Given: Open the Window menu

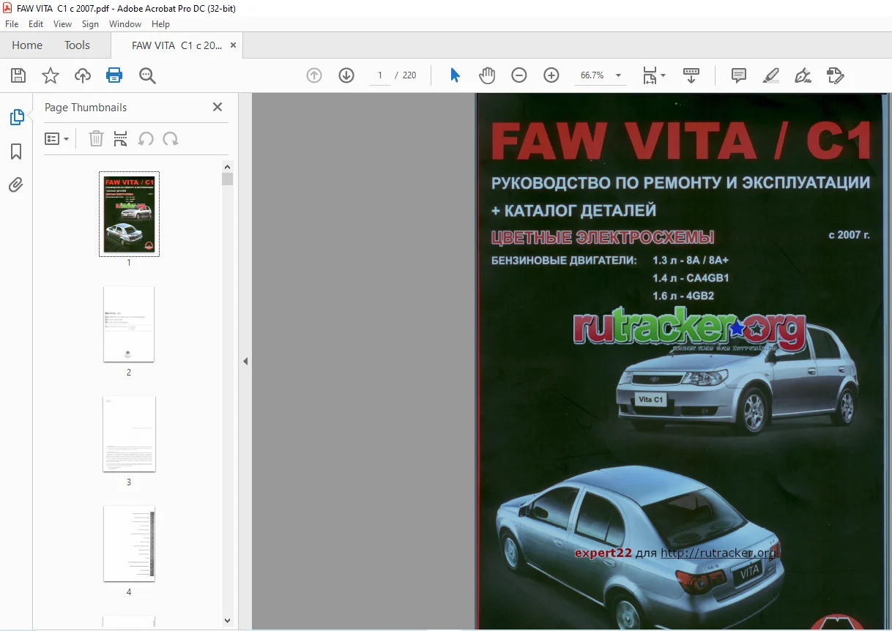Looking at the screenshot, I should pyautogui.click(x=125, y=24).
